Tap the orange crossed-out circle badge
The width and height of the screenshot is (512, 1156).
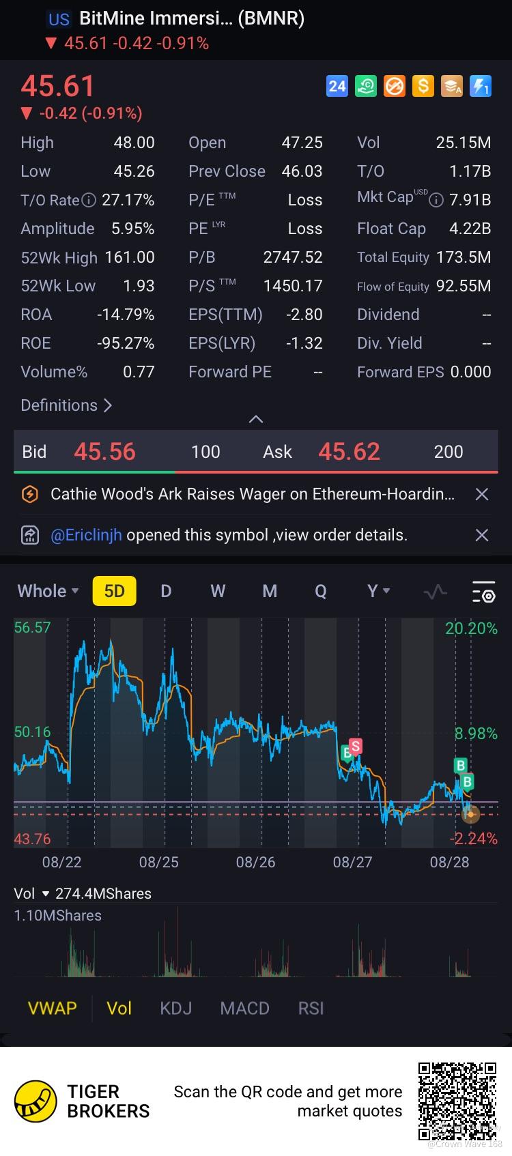[x=395, y=86]
